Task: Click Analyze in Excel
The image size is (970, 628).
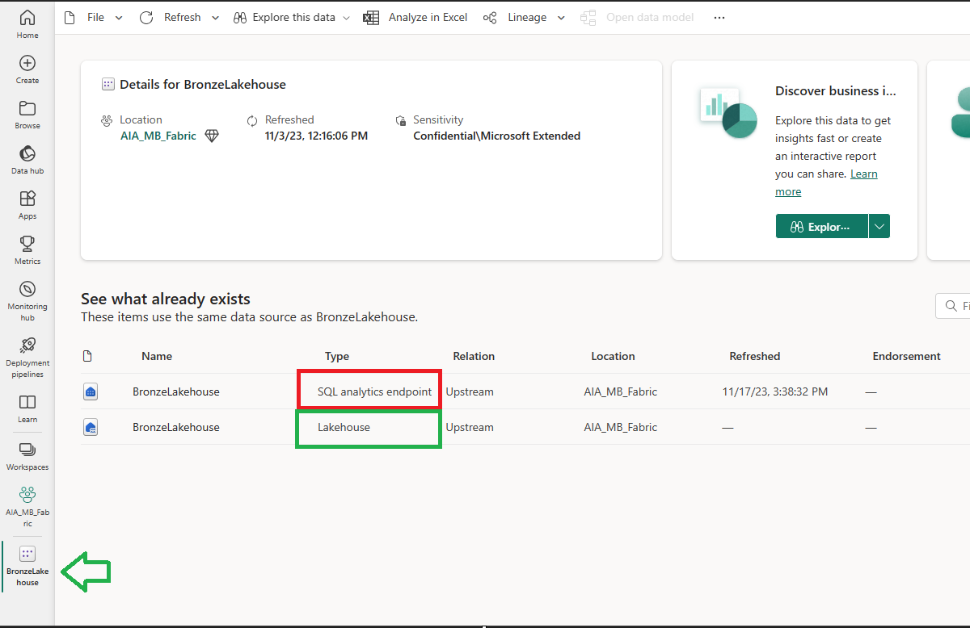Action: [x=428, y=18]
